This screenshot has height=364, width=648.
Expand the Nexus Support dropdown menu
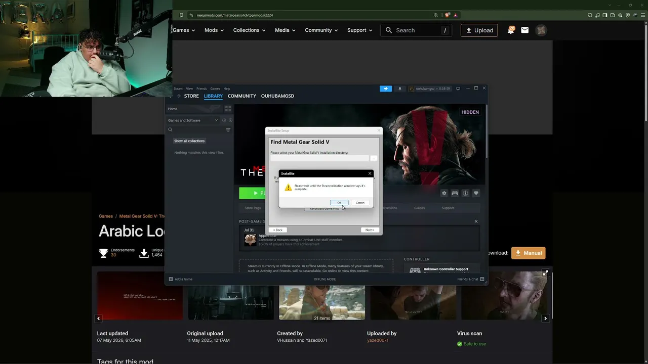click(359, 30)
